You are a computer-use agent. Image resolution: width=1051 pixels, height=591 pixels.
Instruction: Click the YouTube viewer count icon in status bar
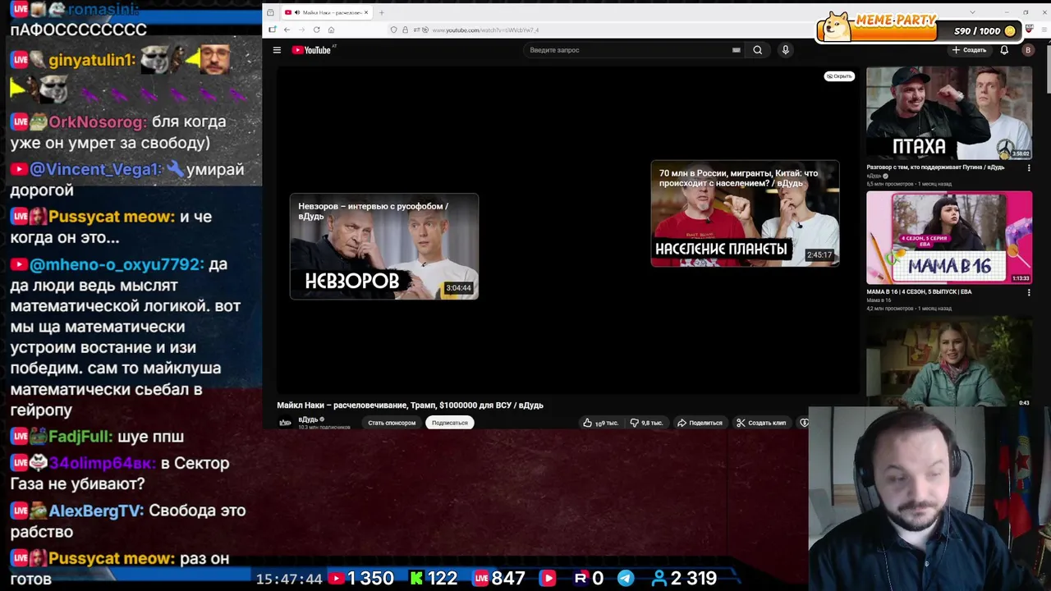336,579
